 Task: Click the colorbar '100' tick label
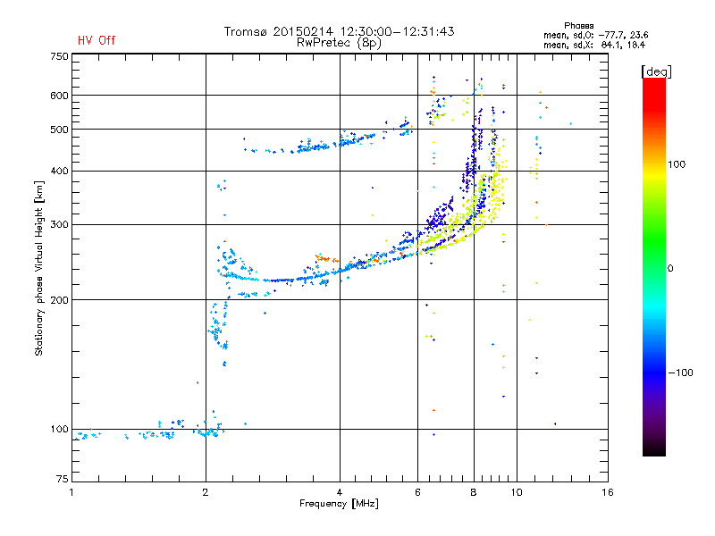677,164
